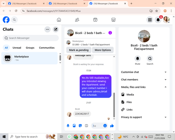Open tab search dropdown in Chrome
Image resolution: width=175 pixels, height=140 pixels.
tap(3, 3)
